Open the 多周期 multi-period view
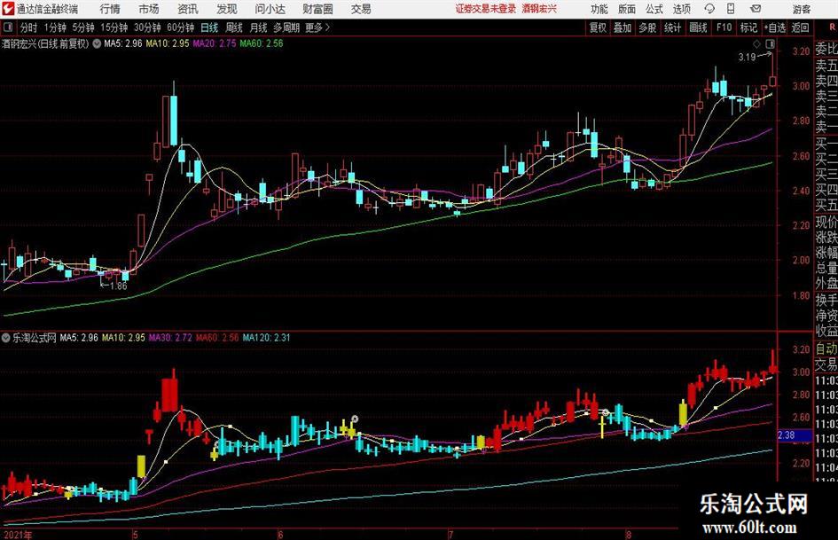The width and height of the screenshot is (838, 540). 286,27
